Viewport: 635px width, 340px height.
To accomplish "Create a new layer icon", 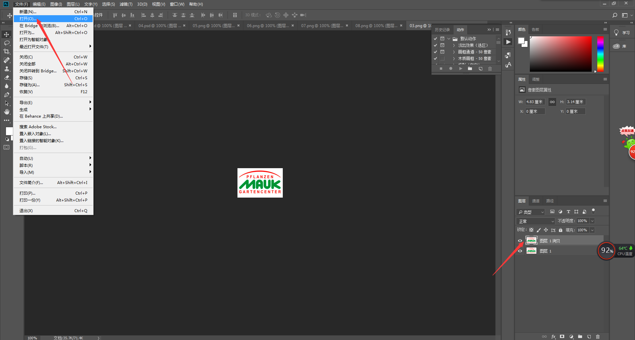I will (x=589, y=337).
